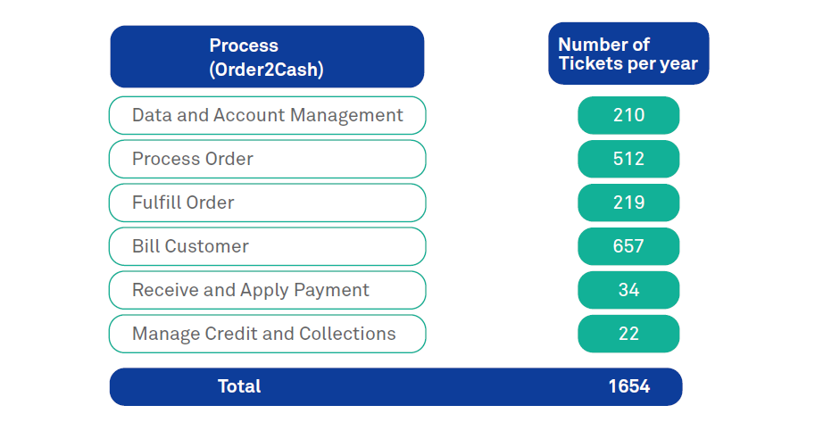Pick the Manage Credit and Collections row
The height and width of the screenshot is (422, 815).
pos(267,334)
